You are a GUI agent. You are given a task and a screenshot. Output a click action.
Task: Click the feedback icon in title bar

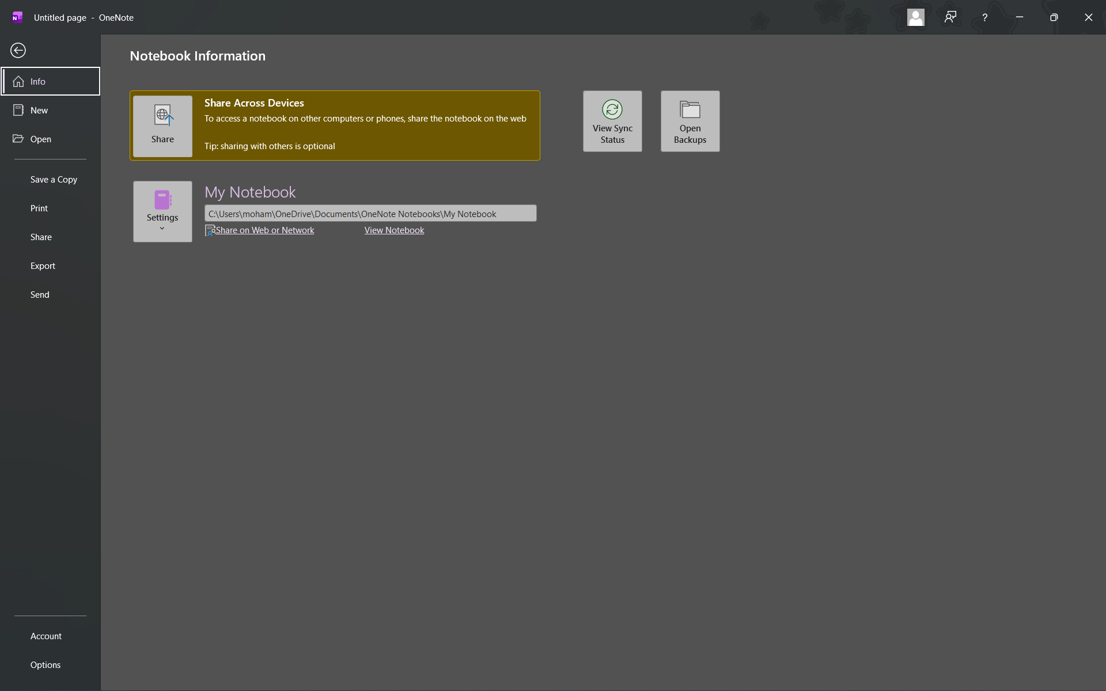[x=950, y=17]
